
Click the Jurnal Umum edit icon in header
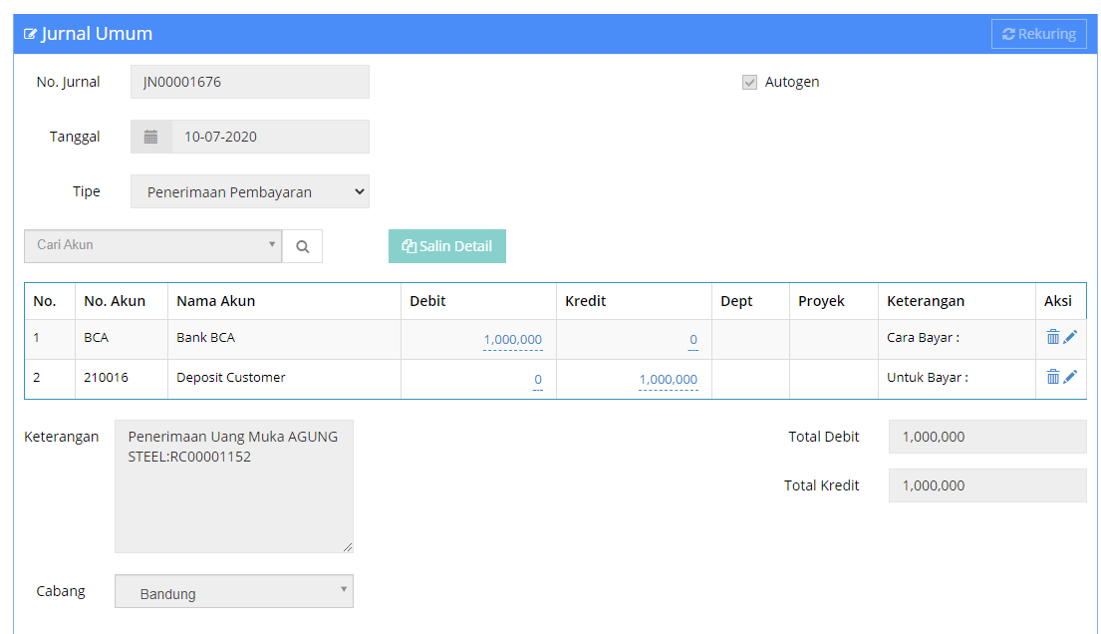point(31,34)
